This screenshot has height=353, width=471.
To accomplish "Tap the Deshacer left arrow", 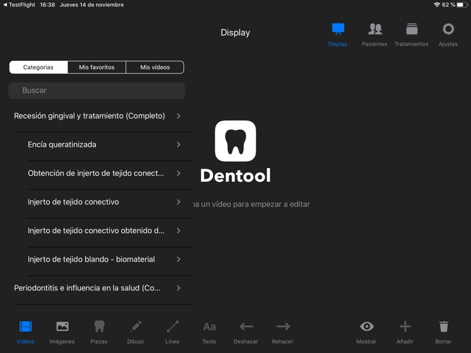I will 246,326.
